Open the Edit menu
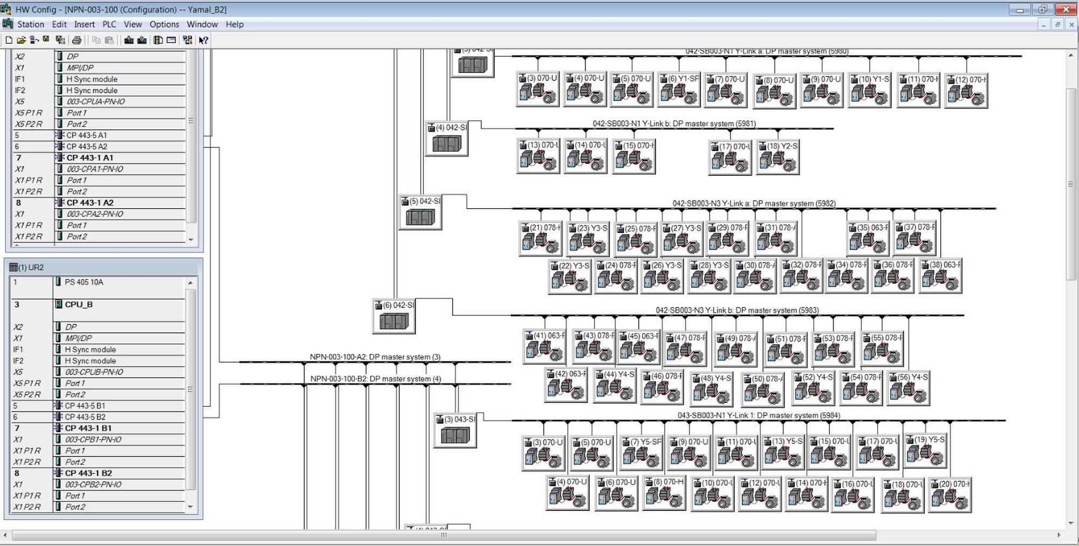This screenshot has height=546, width=1079. pyautogui.click(x=59, y=24)
